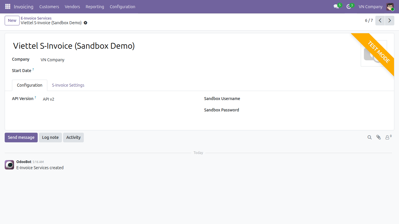
Task: Click the 6 / 7 pager counter
Action: pos(369,20)
